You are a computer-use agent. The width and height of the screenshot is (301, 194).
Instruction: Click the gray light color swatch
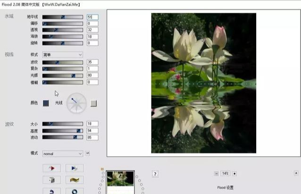coord(93,103)
